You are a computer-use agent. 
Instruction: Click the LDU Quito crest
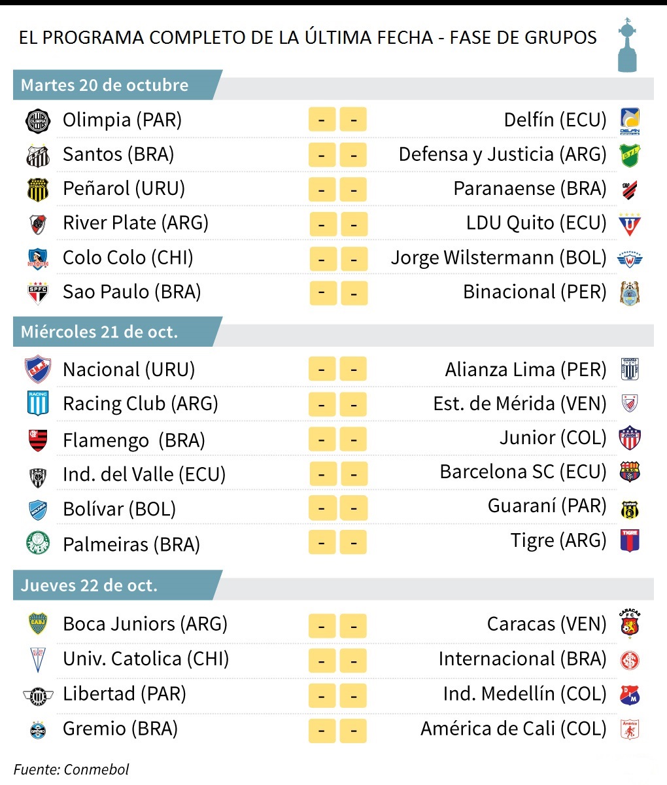coord(629,224)
